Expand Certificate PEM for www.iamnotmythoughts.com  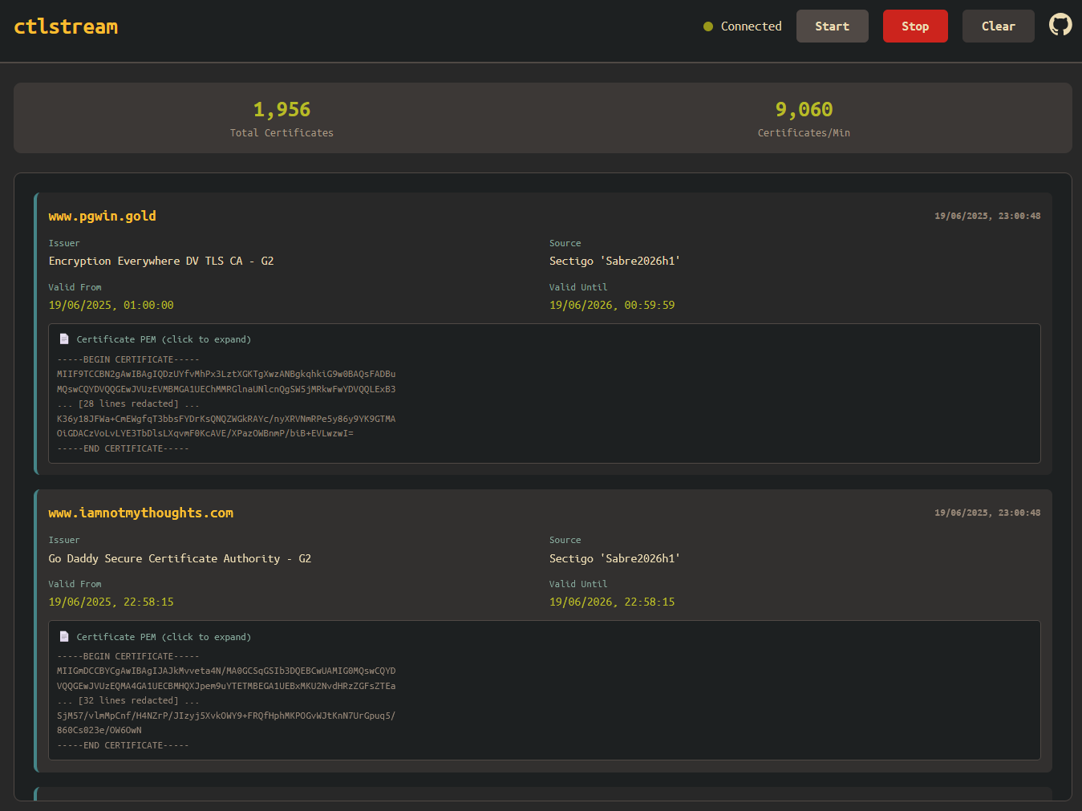click(164, 637)
